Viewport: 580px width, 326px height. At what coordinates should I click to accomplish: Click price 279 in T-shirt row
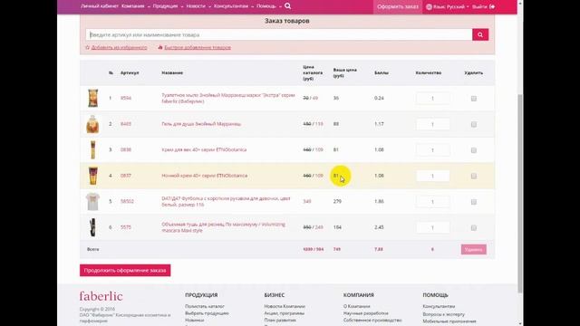(337, 201)
